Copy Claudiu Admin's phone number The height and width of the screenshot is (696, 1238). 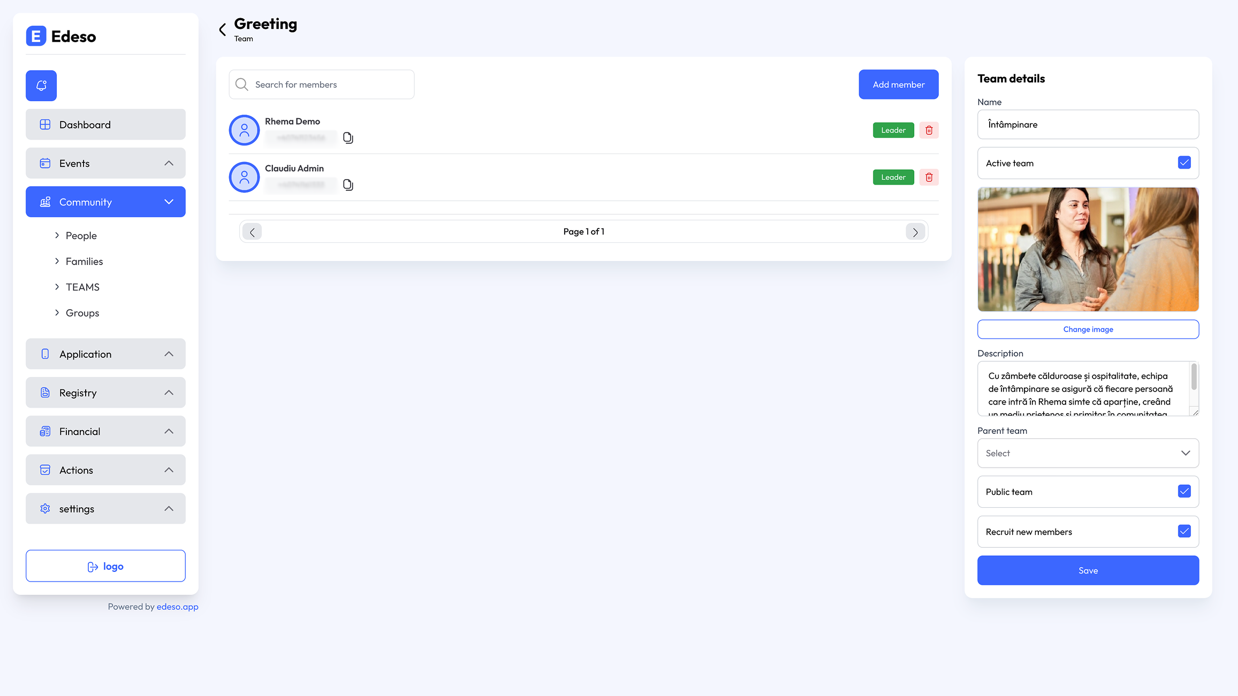coord(348,185)
